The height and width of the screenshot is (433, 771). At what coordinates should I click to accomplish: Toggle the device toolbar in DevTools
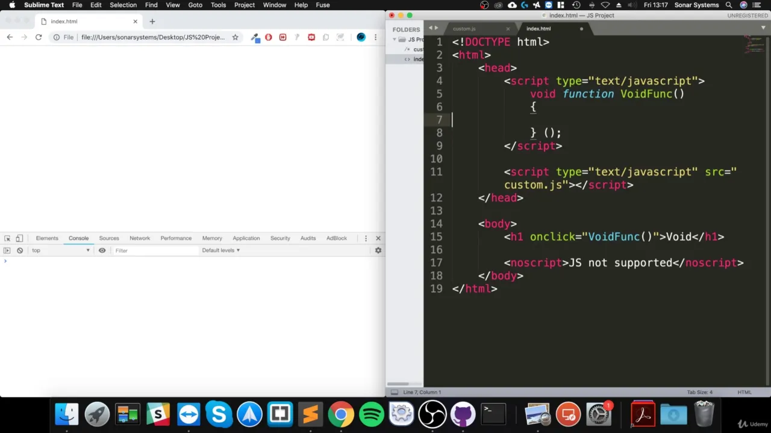pyautogui.click(x=19, y=238)
